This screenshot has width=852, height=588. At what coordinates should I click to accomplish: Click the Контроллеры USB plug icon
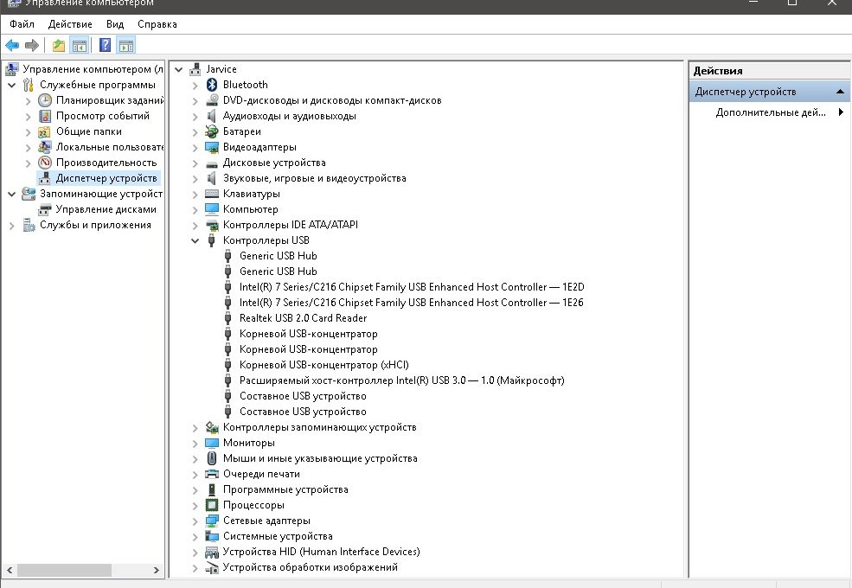coord(212,240)
